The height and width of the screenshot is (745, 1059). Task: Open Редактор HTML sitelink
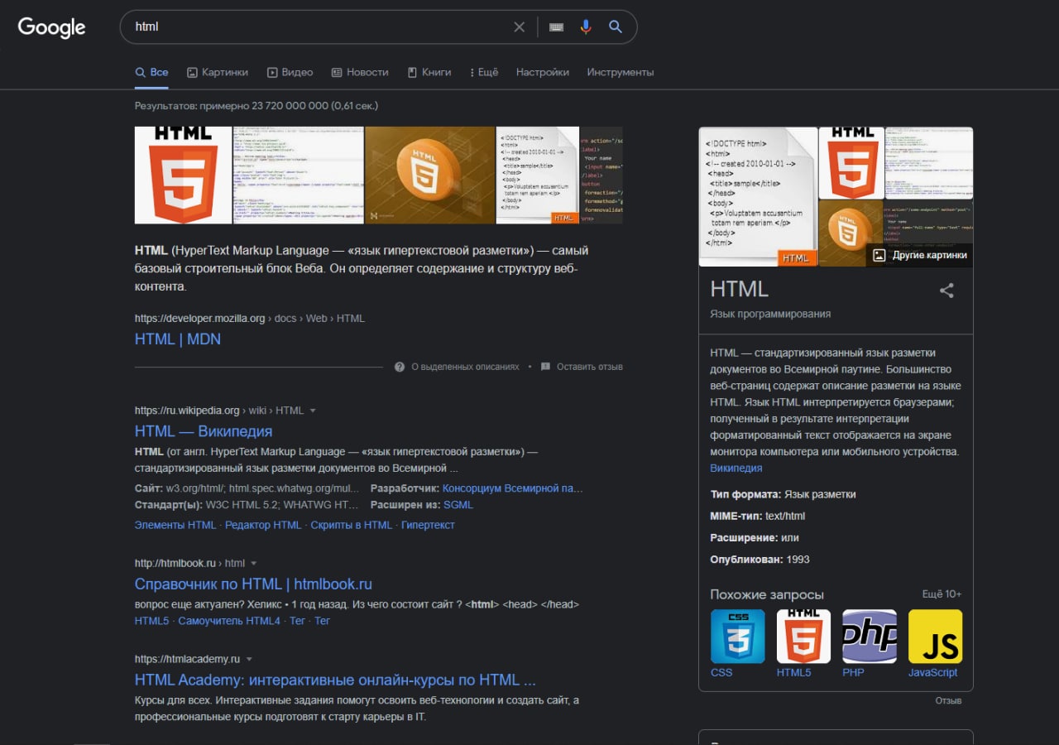[x=263, y=525]
